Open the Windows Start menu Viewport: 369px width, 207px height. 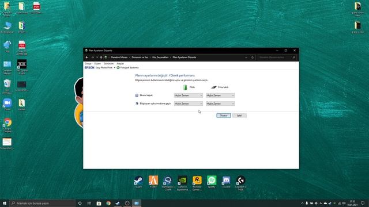pos(5,203)
